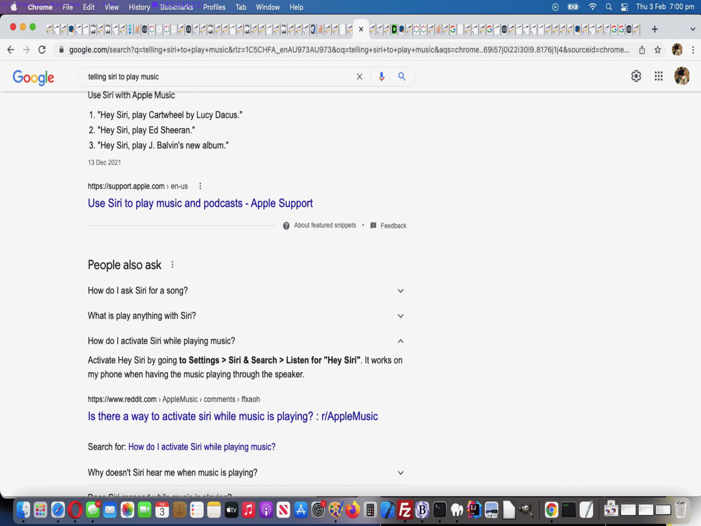Image resolution: width=701 pixels, height=526 pixels.
Task: Open the Calendar app in the Dock
Action: click(x=162, y=510)
